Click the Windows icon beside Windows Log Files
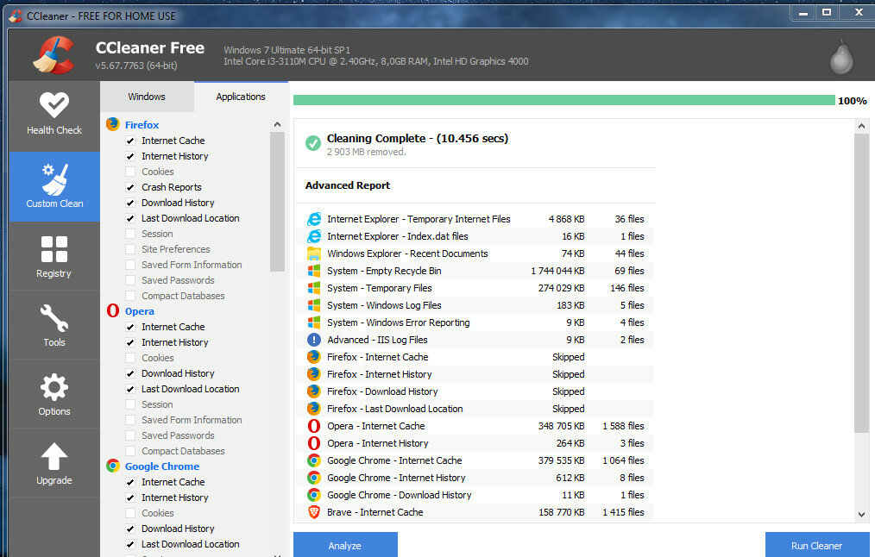Viewport: 875px width, 557px height. click(314, 305)
